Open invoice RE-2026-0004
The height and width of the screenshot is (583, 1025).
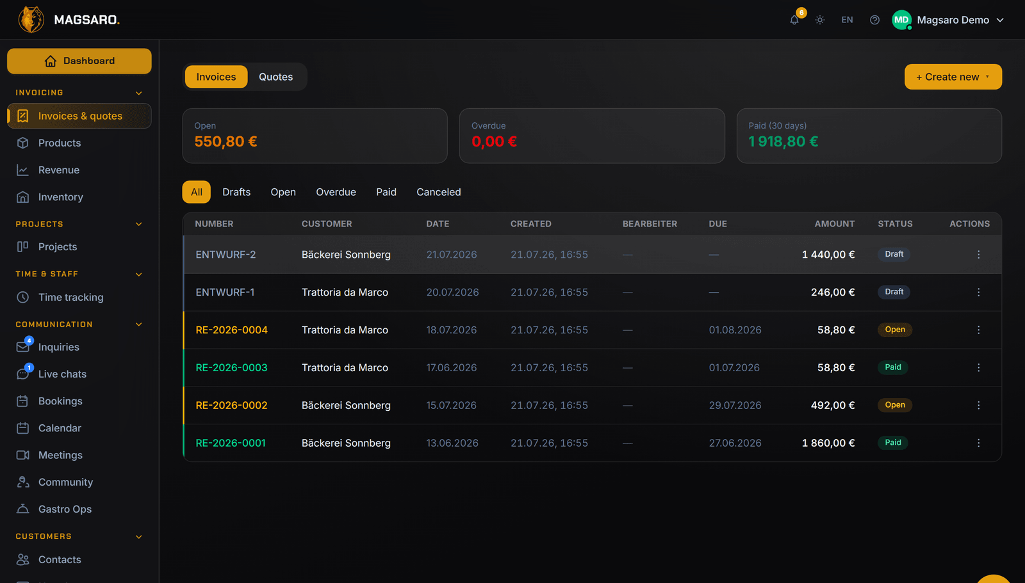click(x=232, y=330)
